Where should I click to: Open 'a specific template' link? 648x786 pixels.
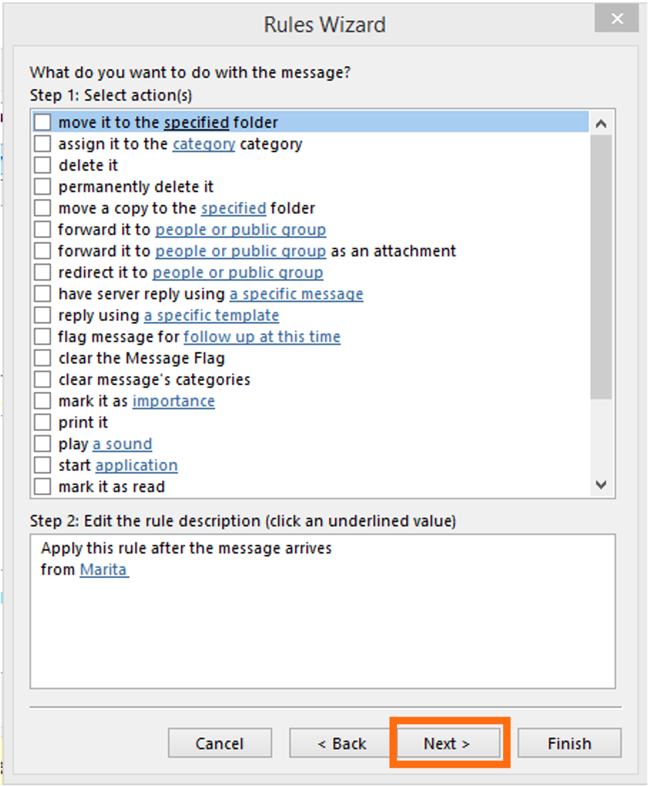[x=211, y=315]
